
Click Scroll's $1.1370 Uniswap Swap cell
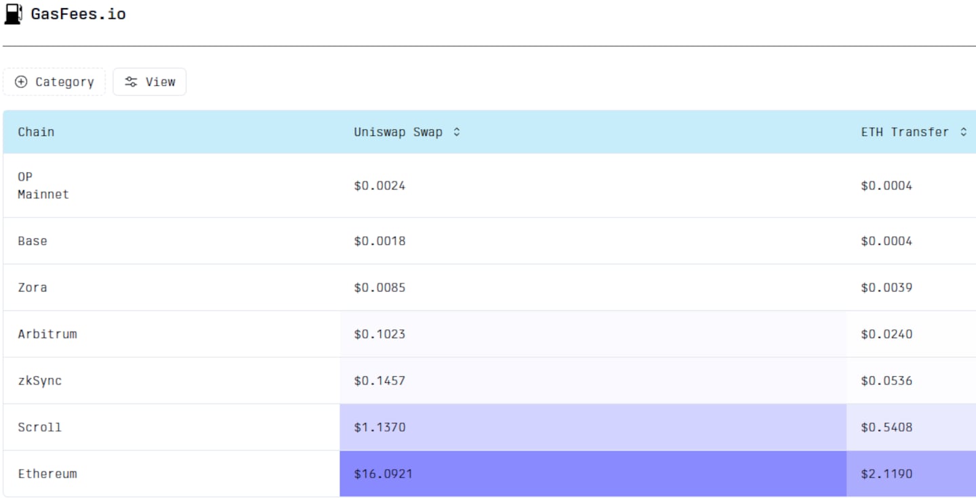(593, 428)
